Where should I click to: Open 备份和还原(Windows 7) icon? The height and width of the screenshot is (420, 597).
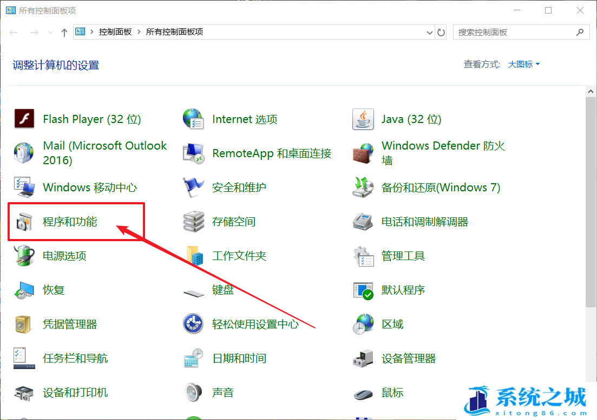coord(363,187)
